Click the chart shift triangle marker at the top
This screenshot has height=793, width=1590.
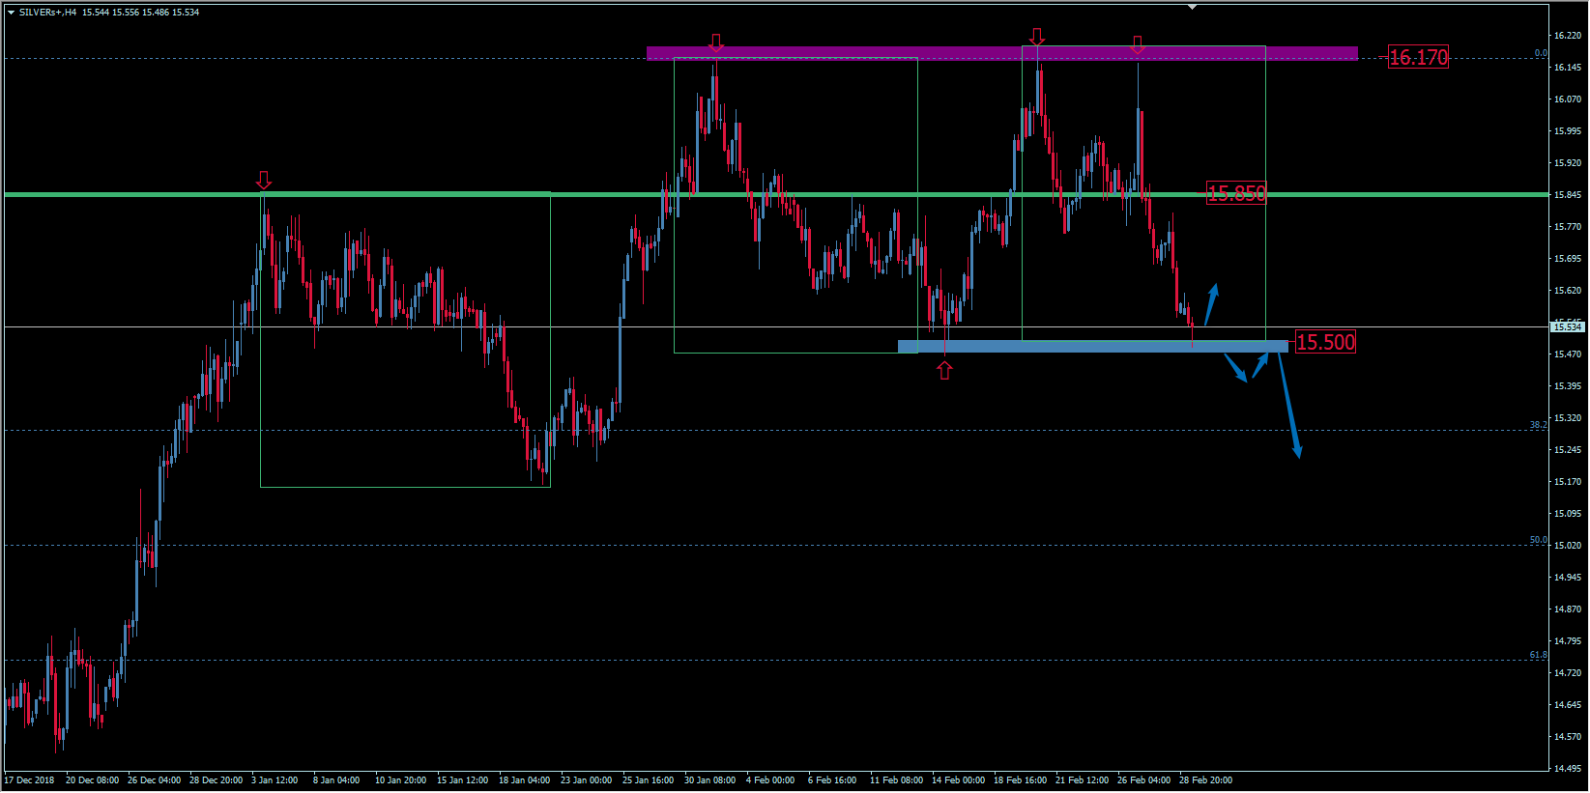1192,7
